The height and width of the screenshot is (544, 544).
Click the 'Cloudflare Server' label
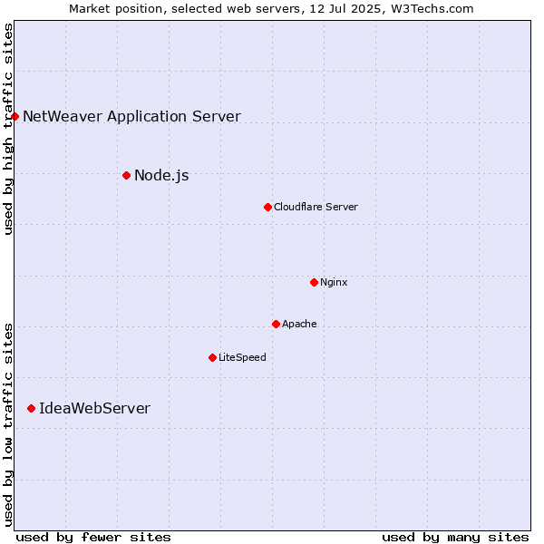point(316,207)
